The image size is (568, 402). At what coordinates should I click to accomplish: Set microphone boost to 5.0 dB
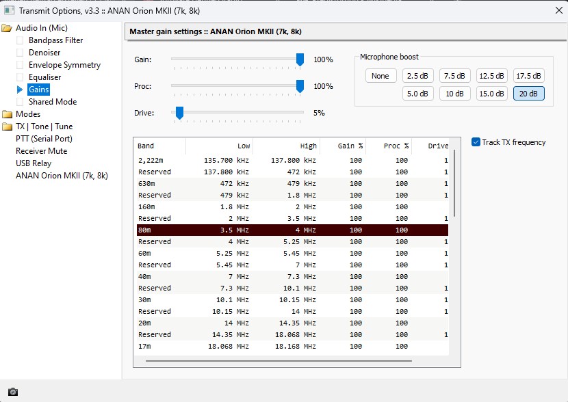click(417, 94)
